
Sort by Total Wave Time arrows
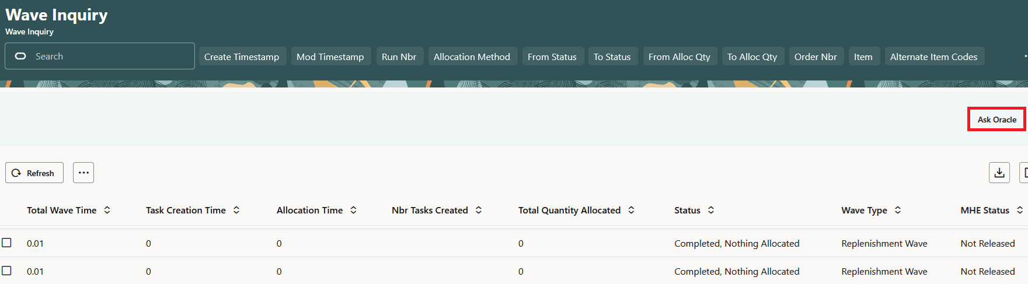tap(107, 210)
